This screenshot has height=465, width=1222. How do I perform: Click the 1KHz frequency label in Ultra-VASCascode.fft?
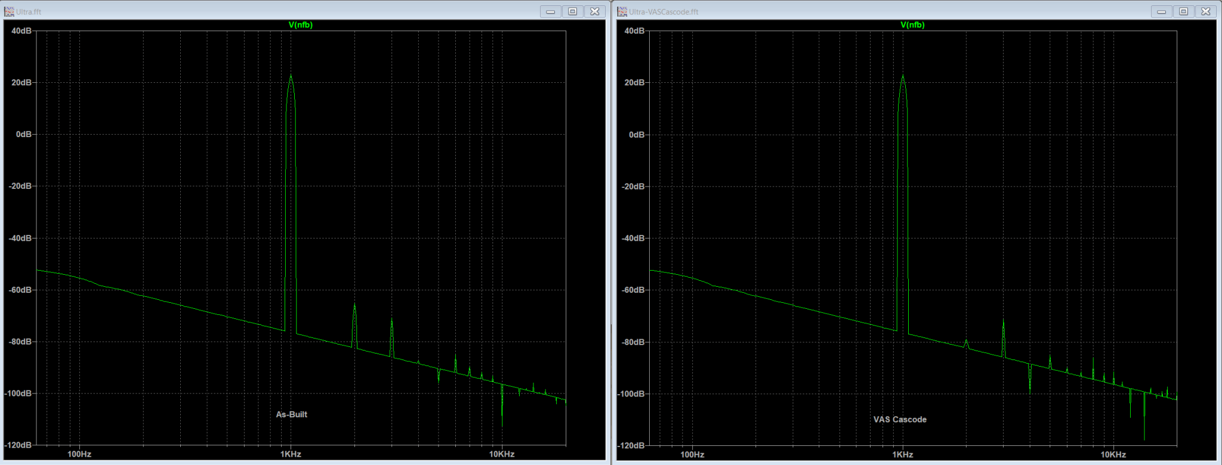coord(903,455)
